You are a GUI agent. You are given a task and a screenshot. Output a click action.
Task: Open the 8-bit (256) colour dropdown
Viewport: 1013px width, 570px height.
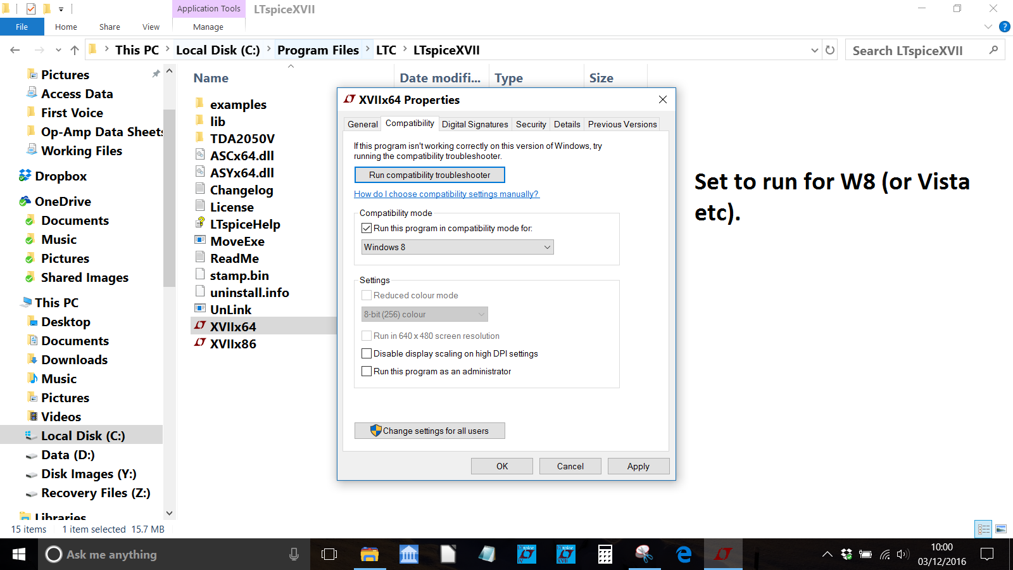point(425,314)
